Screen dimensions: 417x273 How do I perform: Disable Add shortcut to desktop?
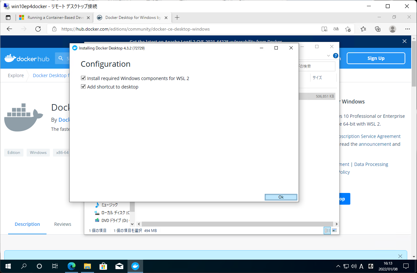(x=83, y=87)
